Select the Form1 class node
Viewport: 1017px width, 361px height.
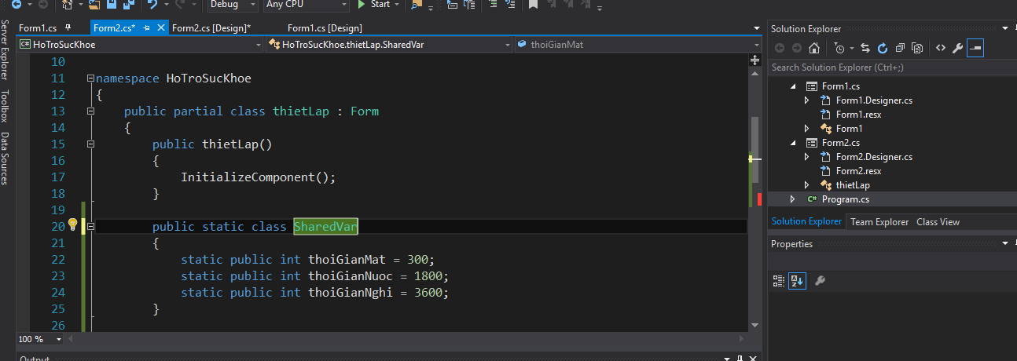[x=849, y=129]
